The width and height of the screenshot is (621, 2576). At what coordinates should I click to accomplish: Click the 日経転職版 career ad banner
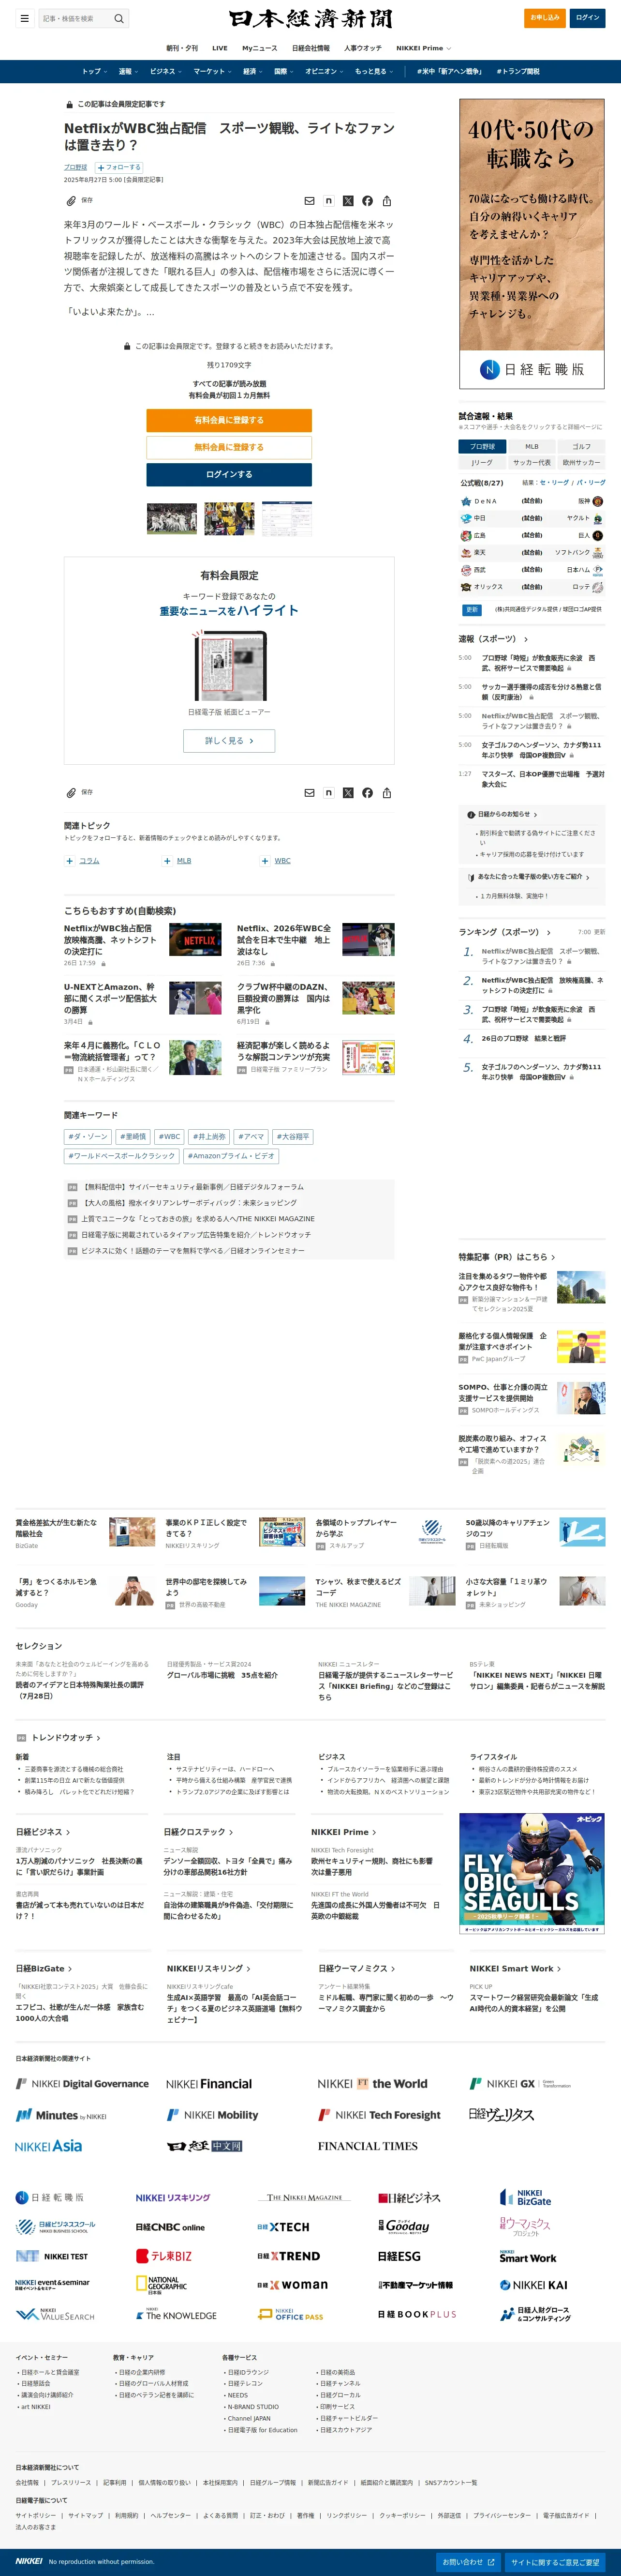[x=532, y=243]
